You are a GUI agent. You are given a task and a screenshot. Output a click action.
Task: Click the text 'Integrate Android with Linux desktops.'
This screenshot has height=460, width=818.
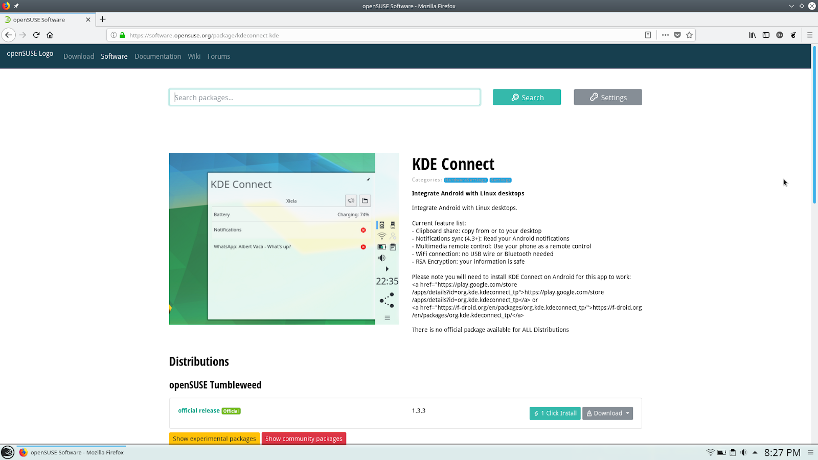coord(464,208)
